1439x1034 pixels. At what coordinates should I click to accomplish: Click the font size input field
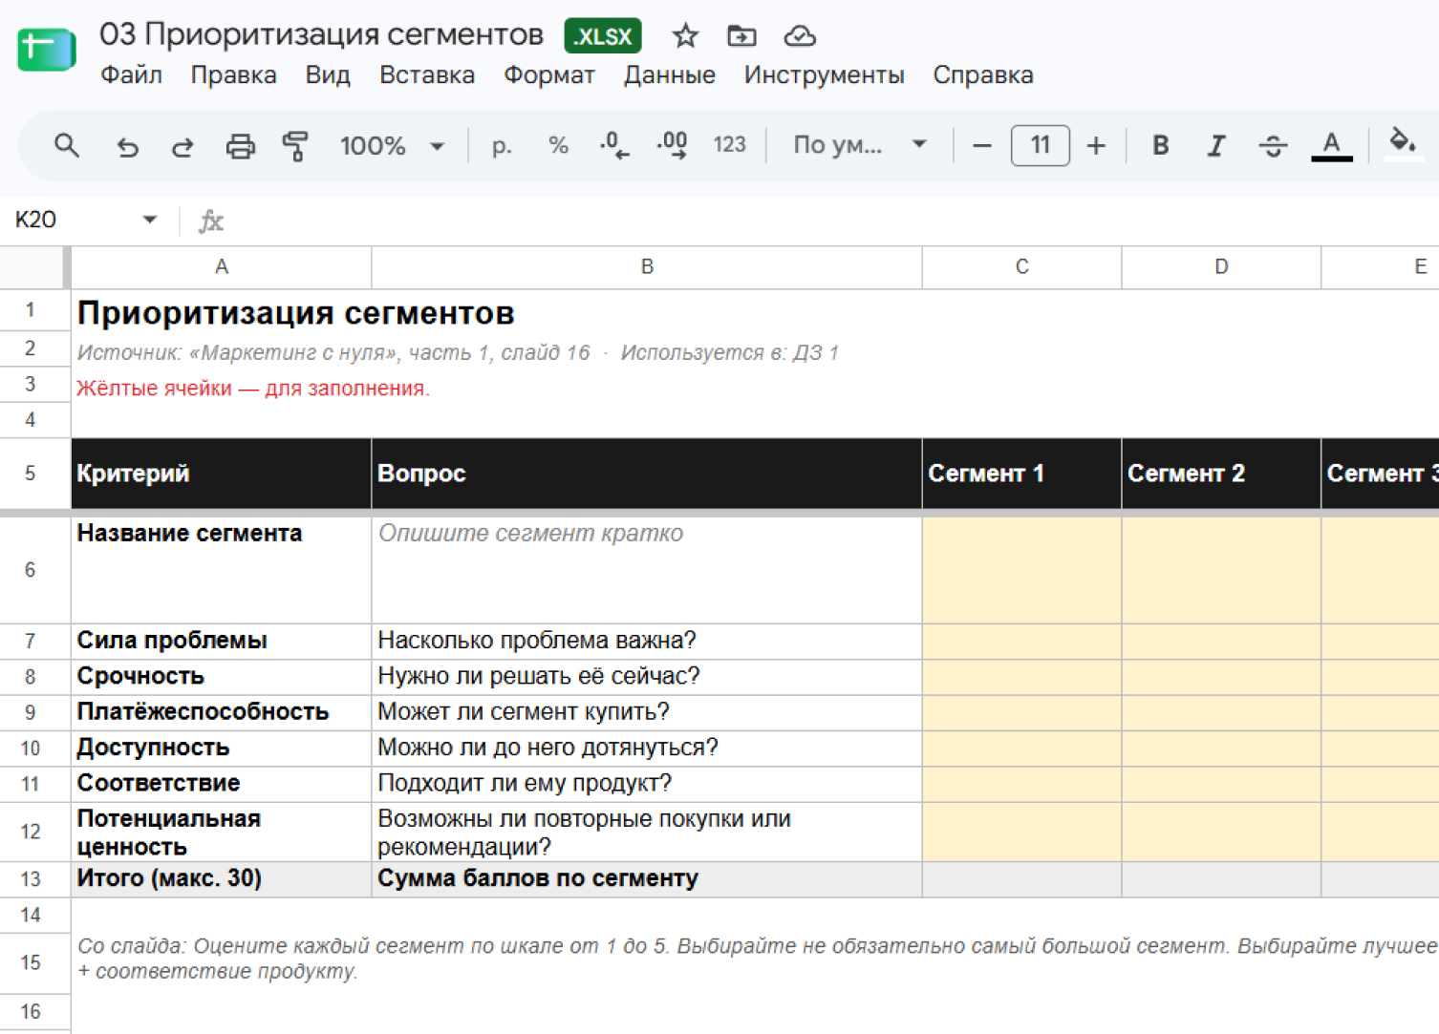1040,146
